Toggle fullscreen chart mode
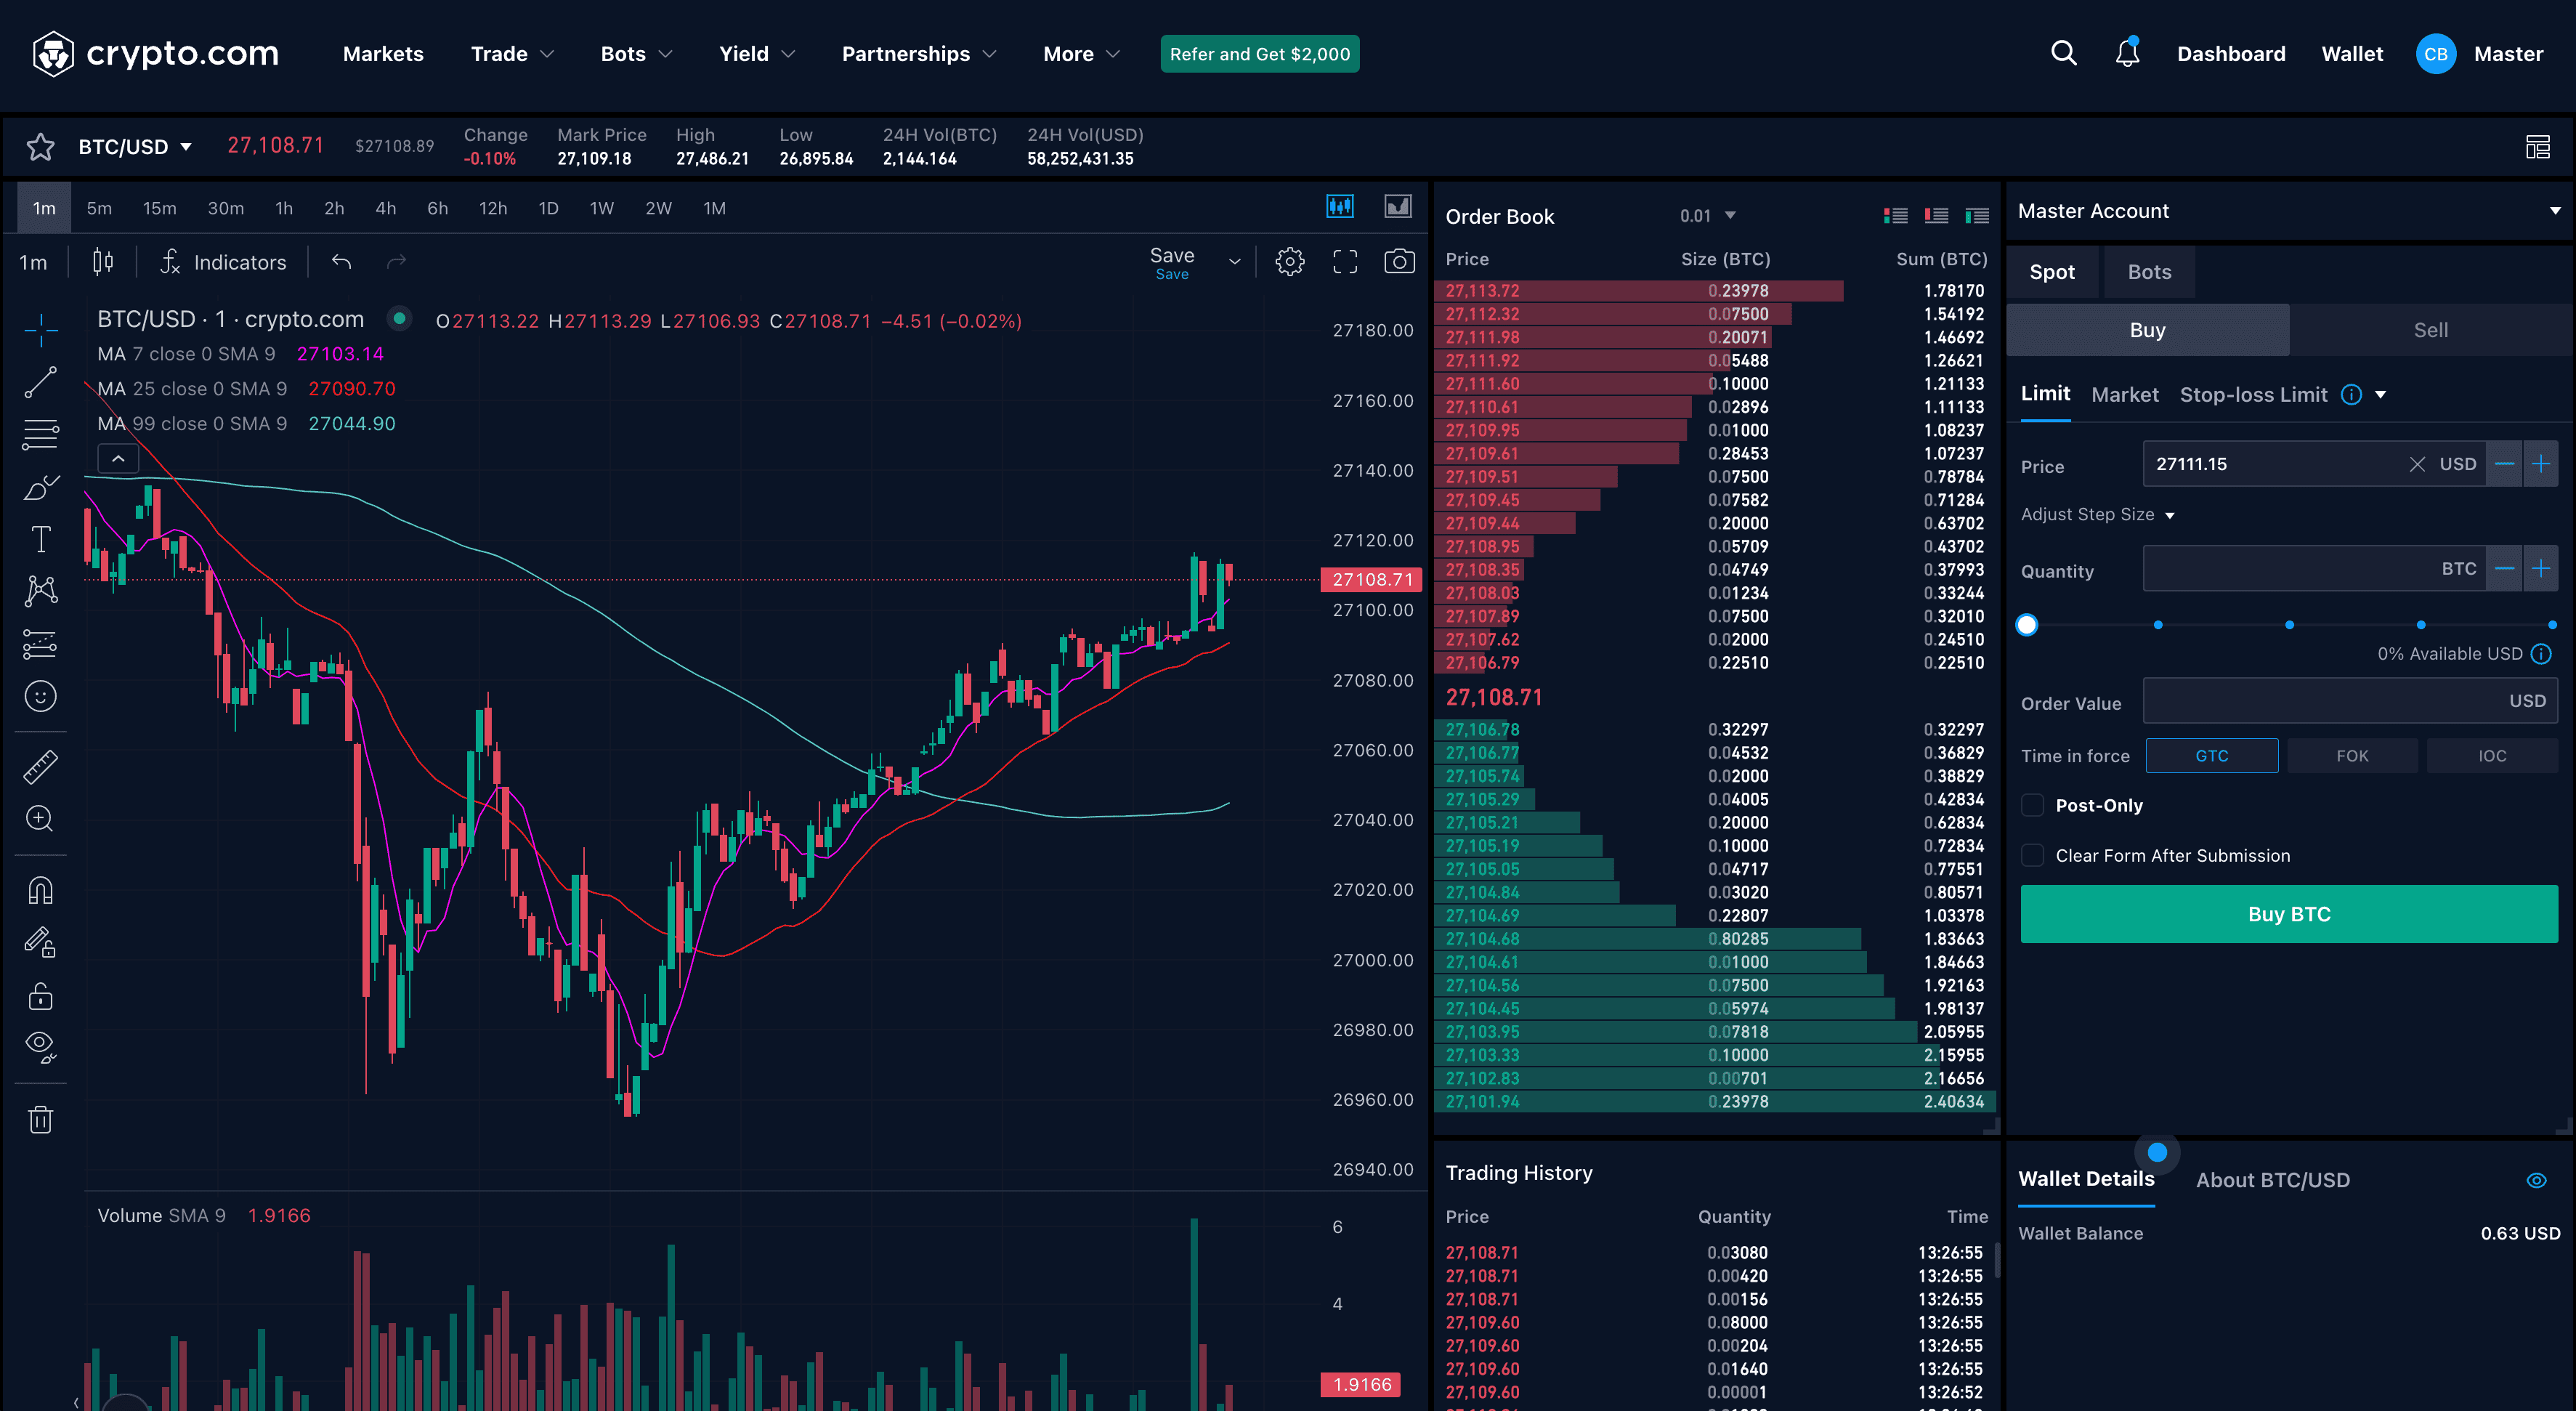This screenshot has height=1411, width=2576. tap(1345, 262)
